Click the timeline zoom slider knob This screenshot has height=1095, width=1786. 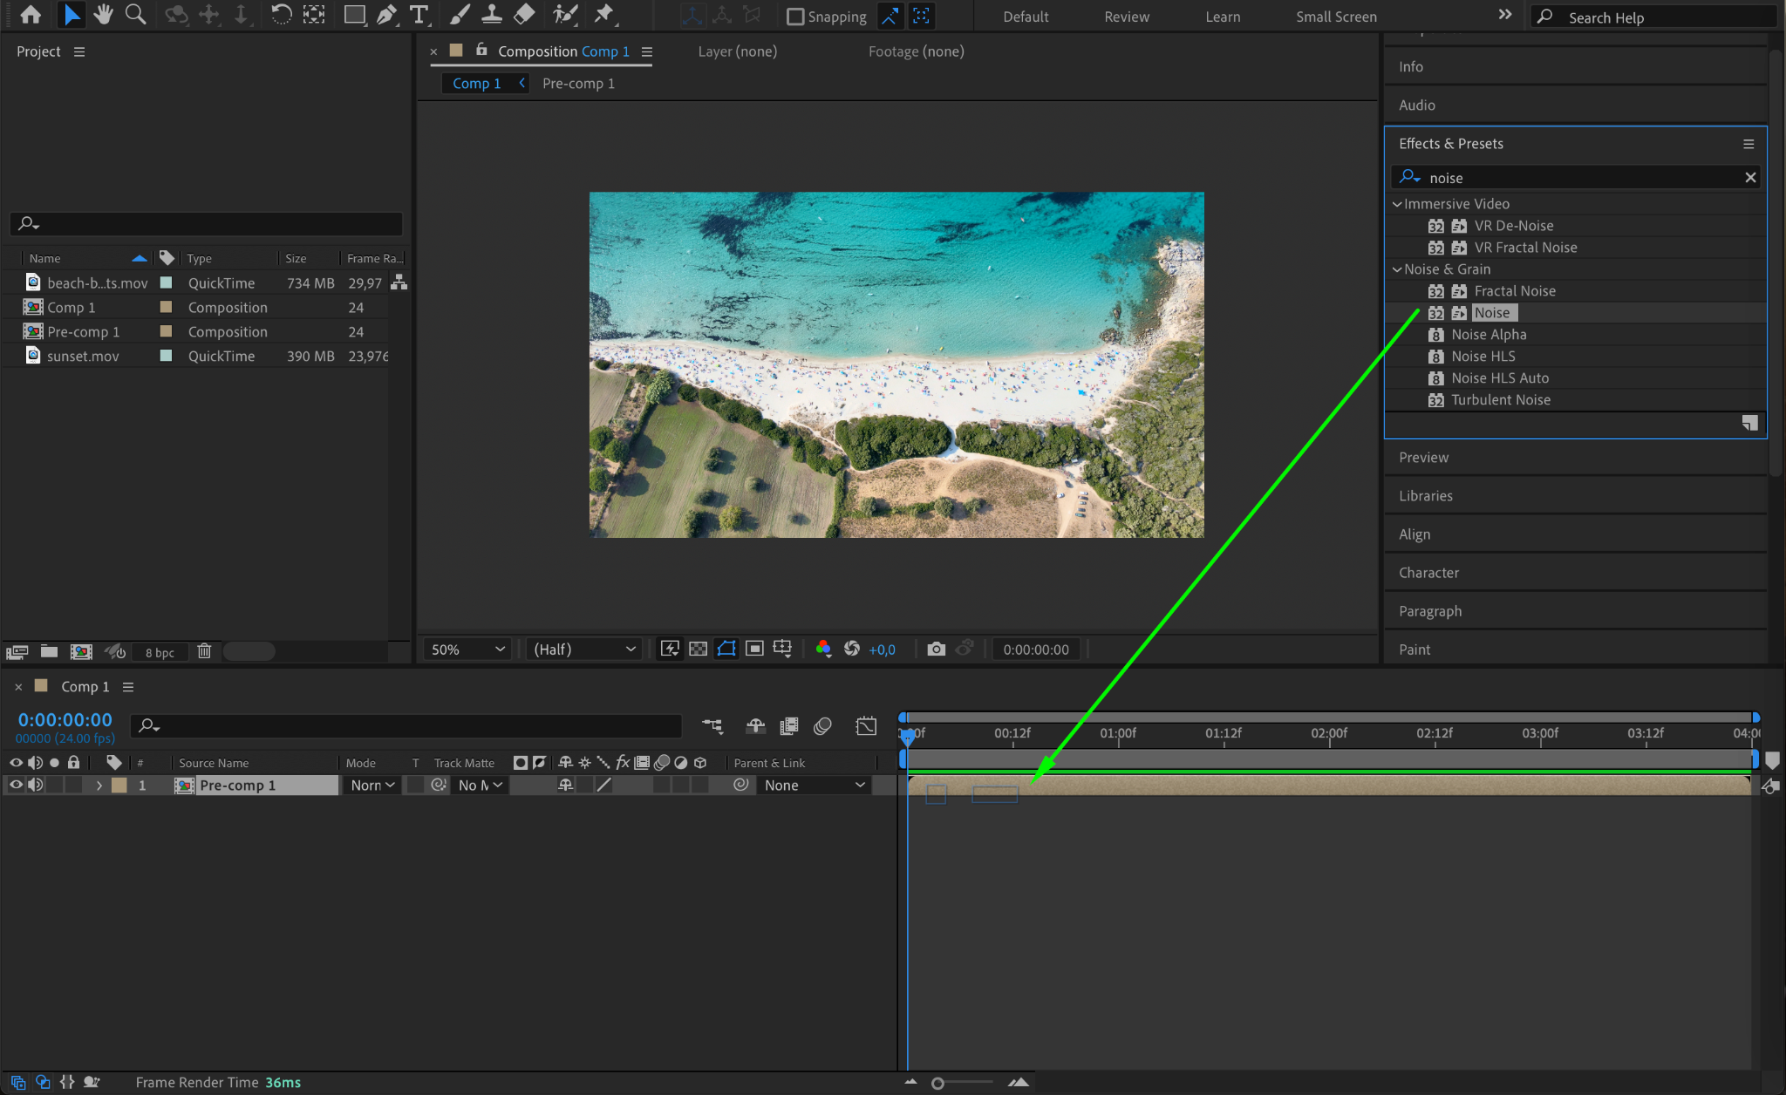point(937,1083)
